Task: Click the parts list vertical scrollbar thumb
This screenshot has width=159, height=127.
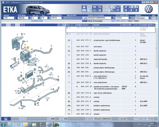Action: click(x=156, y=48)
